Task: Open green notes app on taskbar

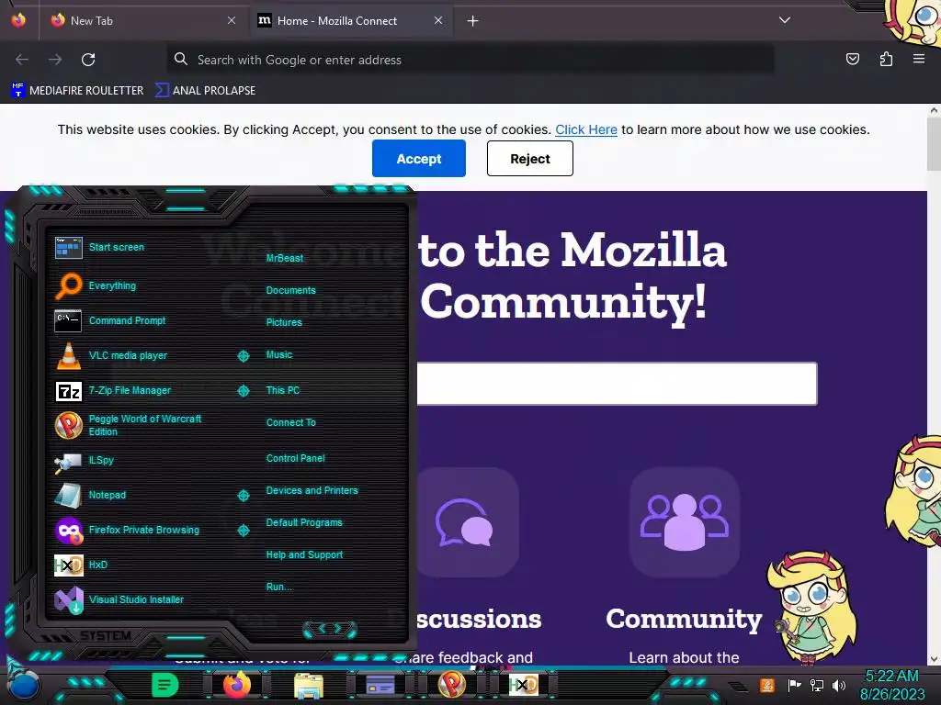Action: (165, 685)
